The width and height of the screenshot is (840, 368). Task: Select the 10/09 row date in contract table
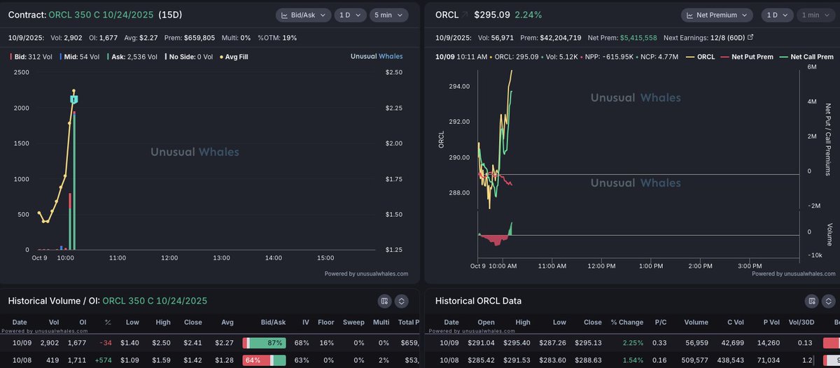click(x=22, y=343)
